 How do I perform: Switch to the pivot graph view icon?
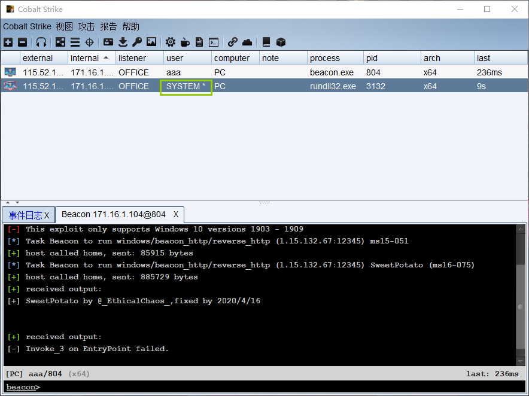click(x=60, y=42)
